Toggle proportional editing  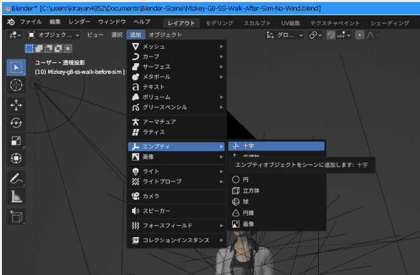pos(359,35)
